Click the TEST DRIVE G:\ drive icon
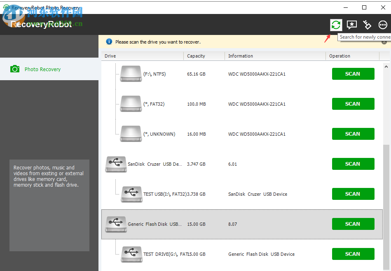Image resolution: width=391 pixels, height=271 pixels. pos(132,254)
